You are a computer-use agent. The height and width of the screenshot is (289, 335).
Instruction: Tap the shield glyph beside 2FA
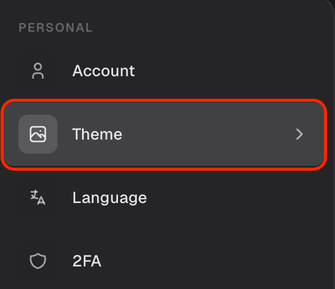38,261
